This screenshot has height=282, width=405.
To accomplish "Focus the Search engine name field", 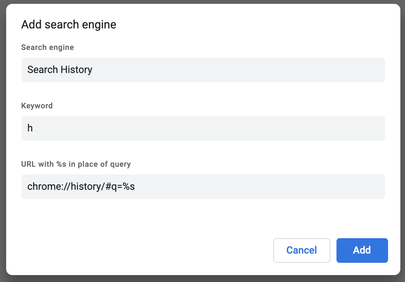I will click(203, 70).
